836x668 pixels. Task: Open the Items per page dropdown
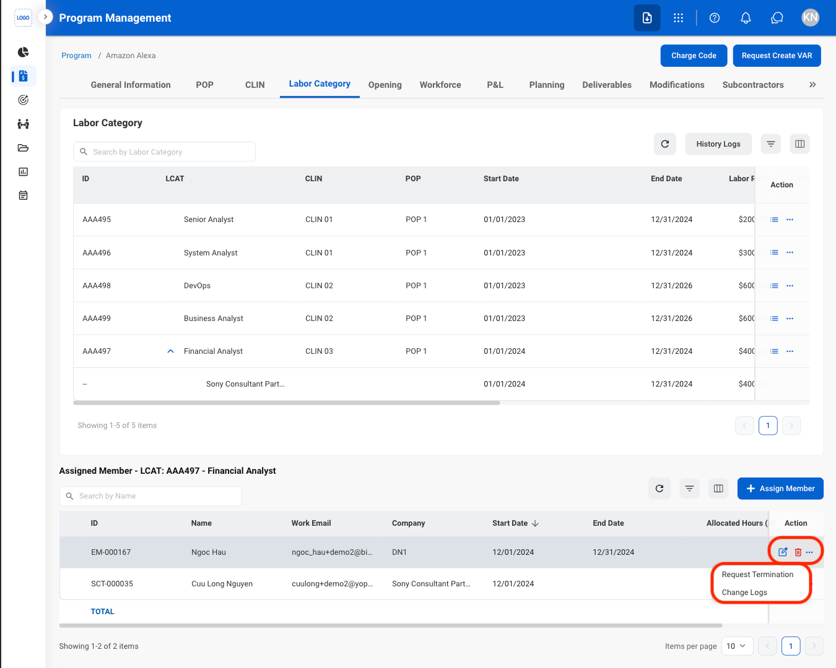click(x=737, y=646)
